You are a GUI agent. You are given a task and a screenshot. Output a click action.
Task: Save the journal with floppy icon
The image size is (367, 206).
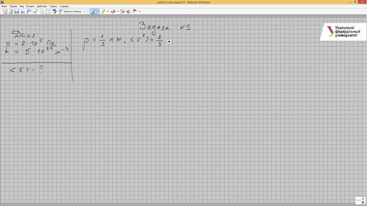coord(17,11)
